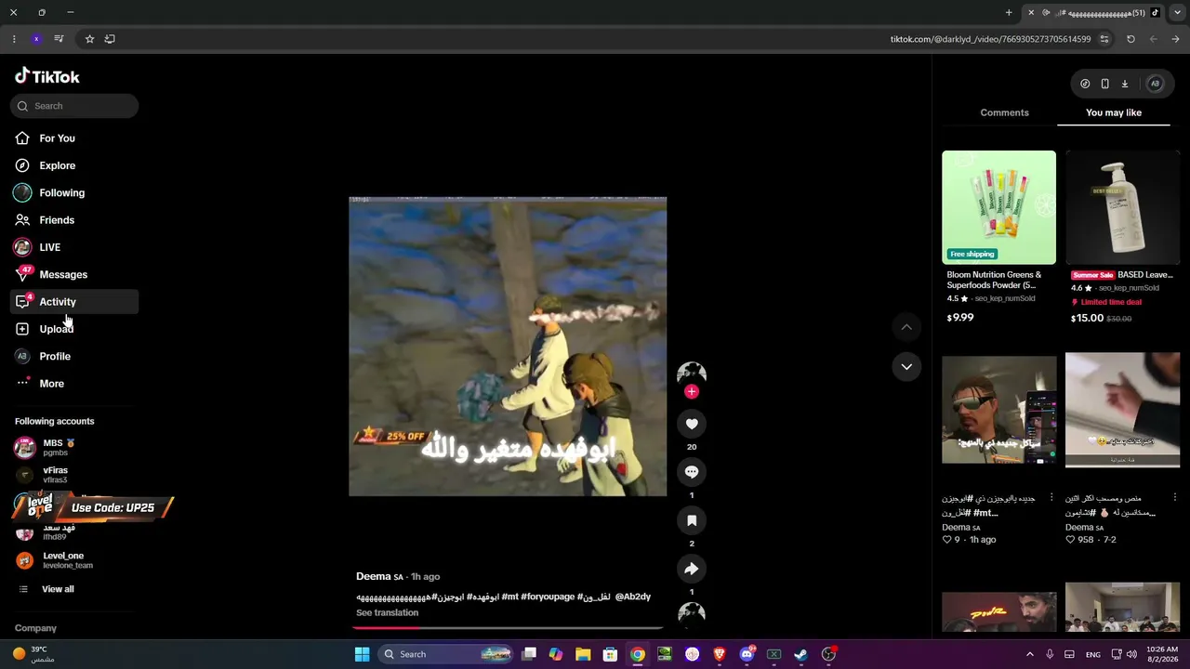Switch to the Comments tab

point(1004,112)
